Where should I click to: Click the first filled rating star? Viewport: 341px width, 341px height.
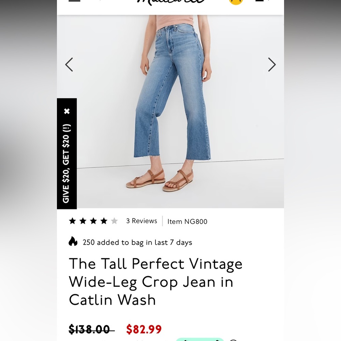[x=72, y=221]
